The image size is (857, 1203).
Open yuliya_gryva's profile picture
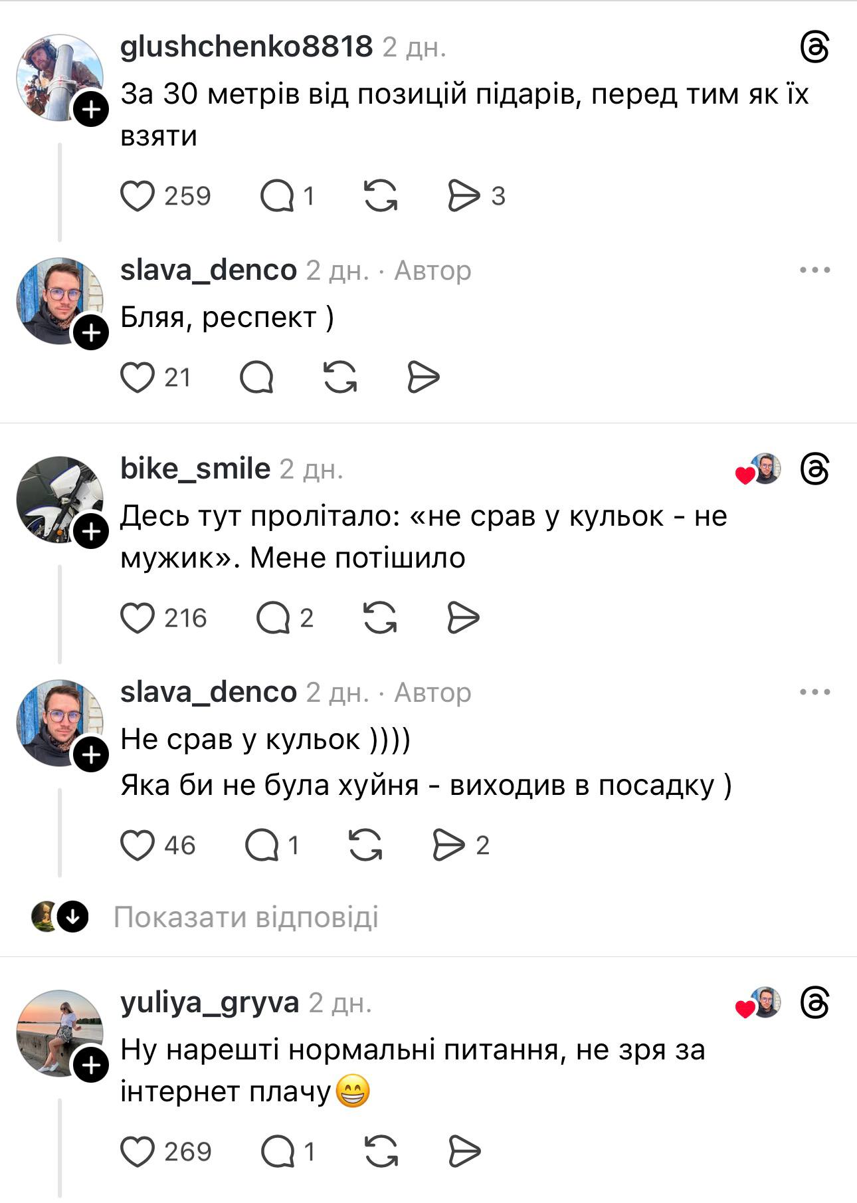[60, 1034]
